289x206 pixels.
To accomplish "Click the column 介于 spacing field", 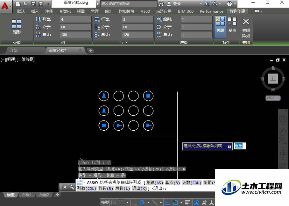I will tap(75, 27).
